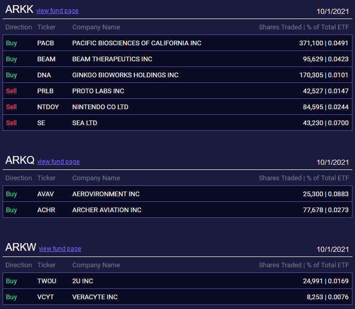Click ARKQ Ticker column header
This screenshot has width=355, height=309.
46,178
